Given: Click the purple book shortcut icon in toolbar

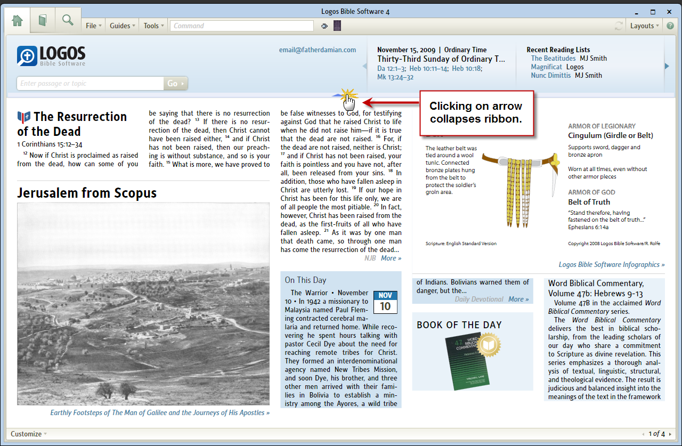Looking at the screenshot, I should click(337, 26).
